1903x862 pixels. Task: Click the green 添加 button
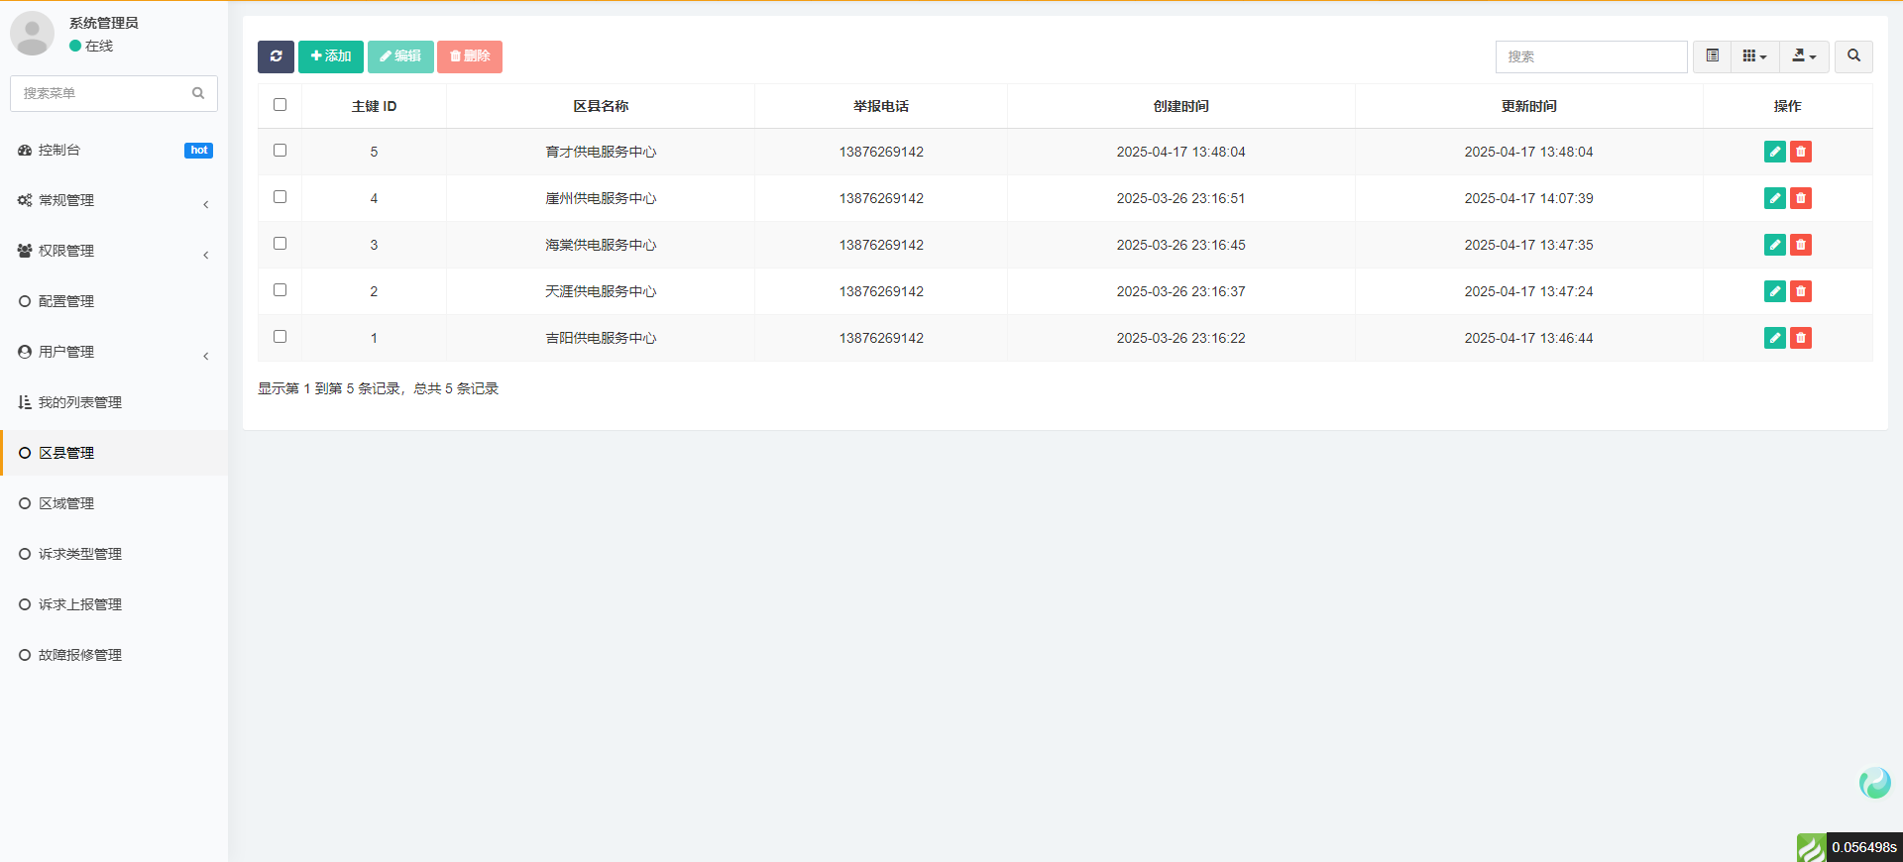(x=331, y=56)
